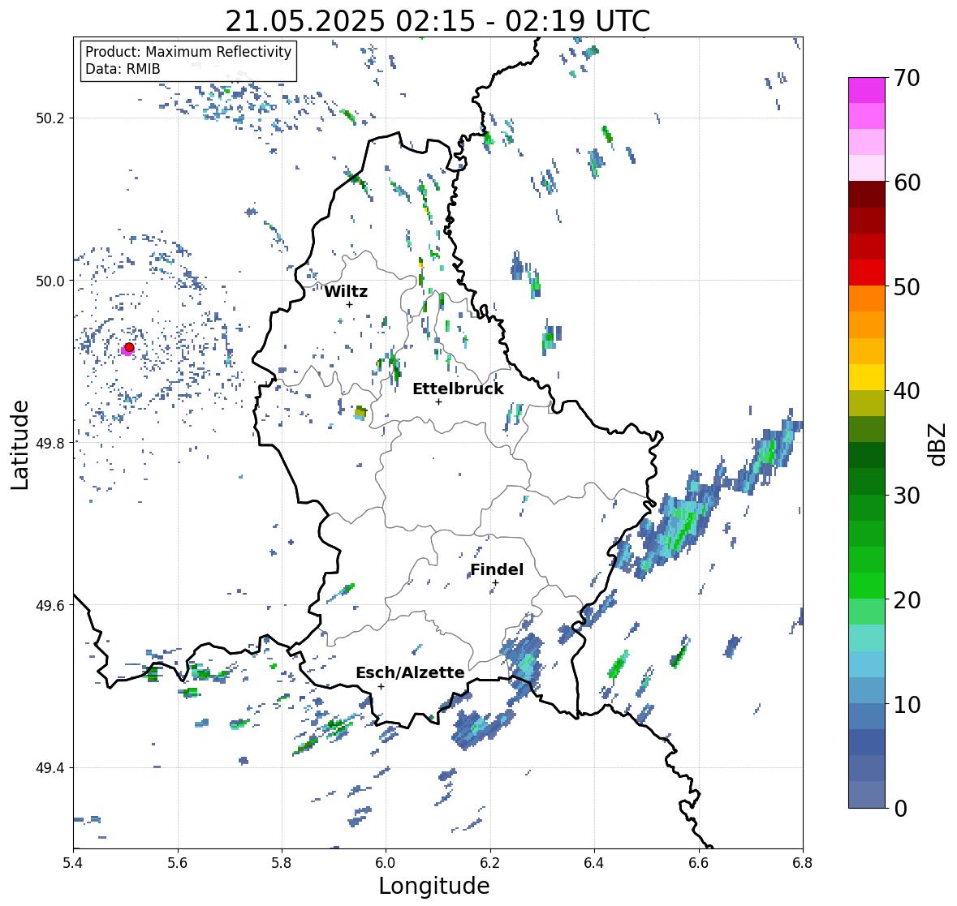Click the Ettelbruck station label
The image size is (957, 906).
[458, 389]
